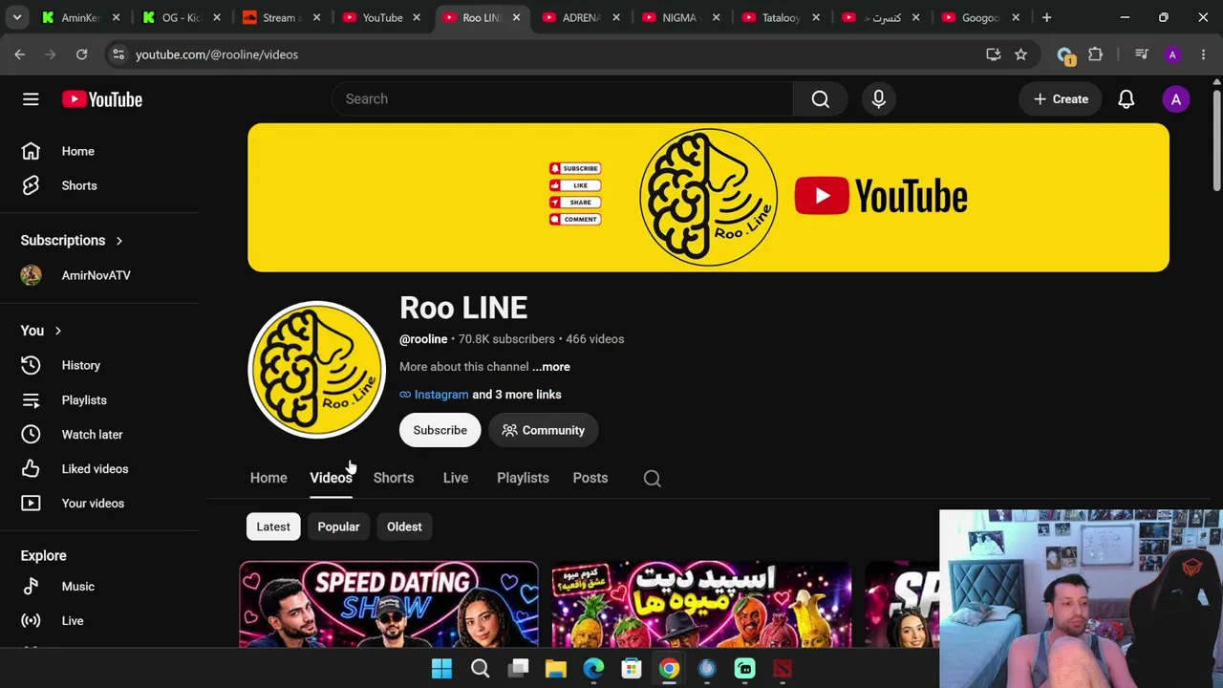Open a new Chrome tab
This screenshot has height=688, width=1223.
click(1046, 17)
